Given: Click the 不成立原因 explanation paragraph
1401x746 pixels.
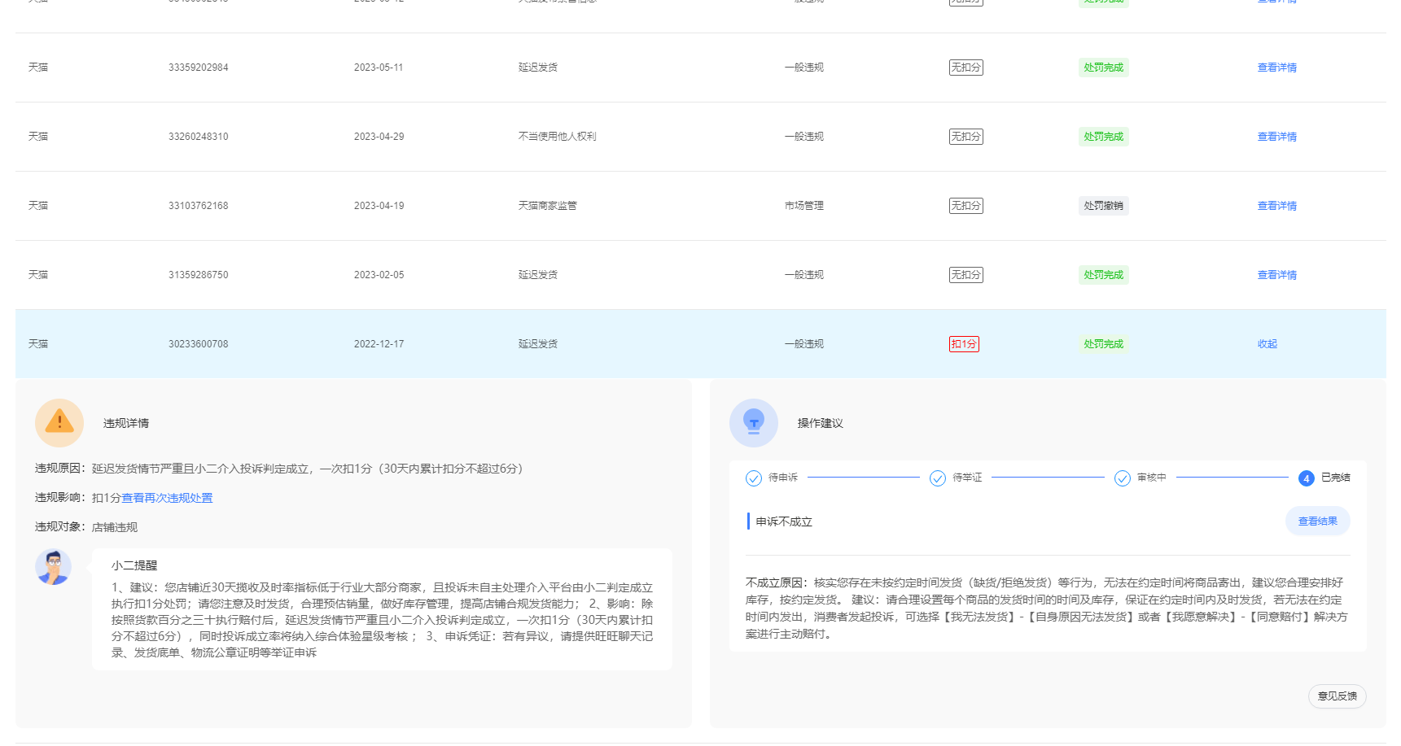Looking at the screenshot, I should pyautogui.click(x=1047, y=609).
